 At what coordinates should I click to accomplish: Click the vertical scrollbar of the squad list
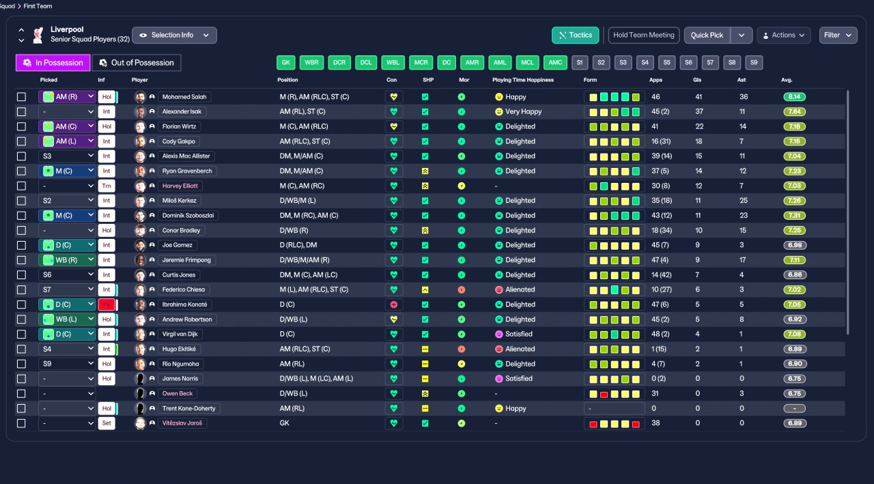[848, 212]
